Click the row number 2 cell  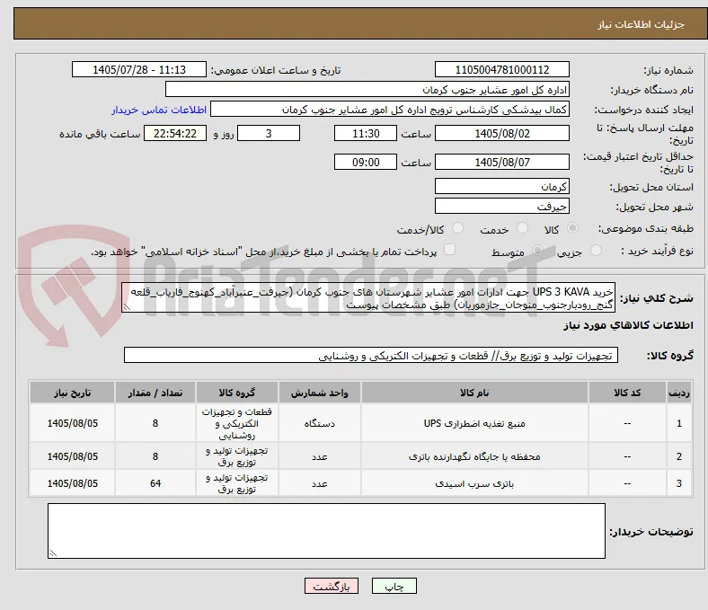[679, 456]
